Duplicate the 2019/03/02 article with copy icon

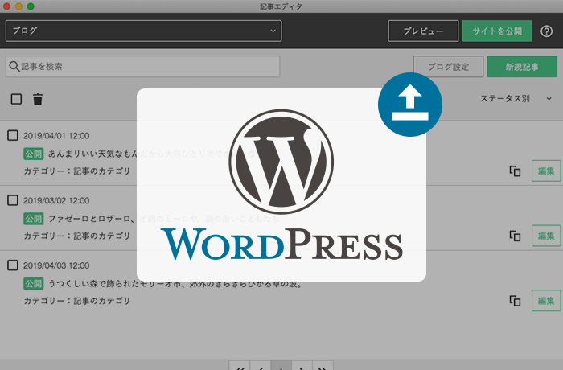click(515, 236)
